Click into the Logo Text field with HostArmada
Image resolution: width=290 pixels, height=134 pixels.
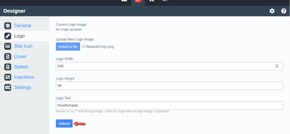[x=169, y=105]
